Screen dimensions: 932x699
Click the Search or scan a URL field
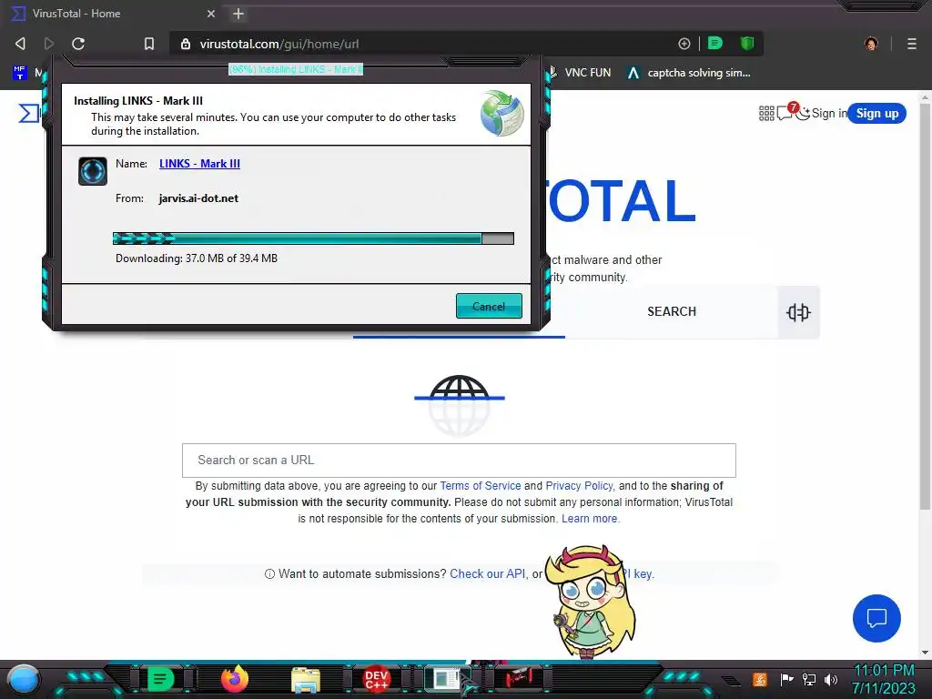click(x=459, y=460)
